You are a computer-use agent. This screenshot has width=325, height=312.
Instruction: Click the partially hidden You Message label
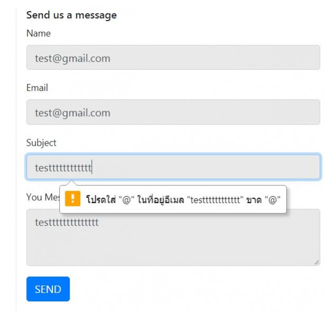[43, 197]
